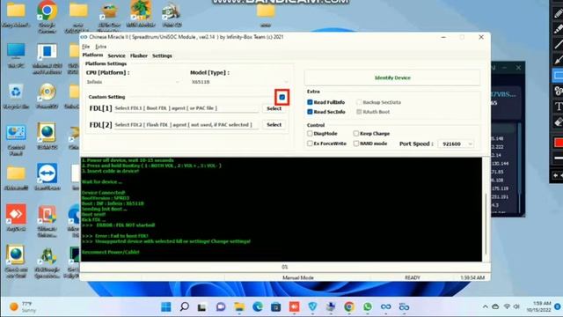Open the taskbar clock and date
The width and height of the screenshot is (563, 317).
pos(538,306)
